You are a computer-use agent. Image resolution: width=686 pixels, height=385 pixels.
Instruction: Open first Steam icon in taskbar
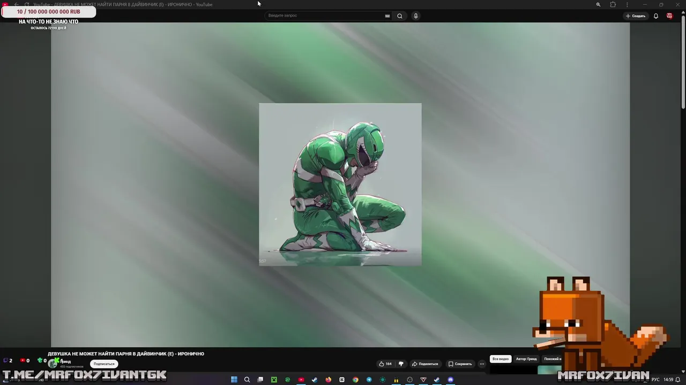tap(315, 380)
